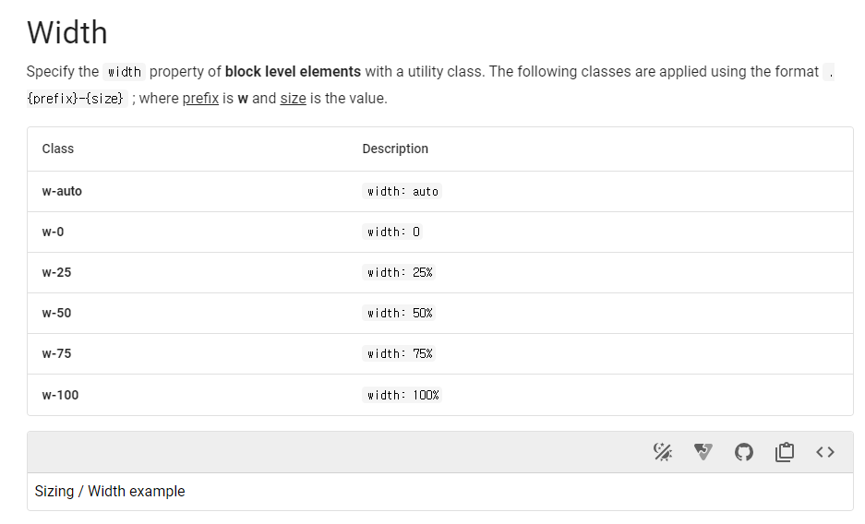Toggle the light/dark theme icon for the example

click(663, 452)
